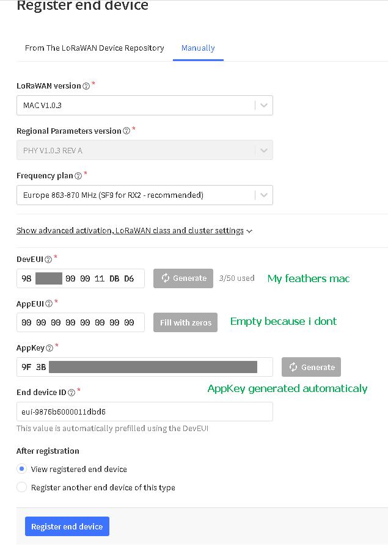This screenshot has width=388, height=552.
Task: Click the End device ID input field
Action: 145,412
